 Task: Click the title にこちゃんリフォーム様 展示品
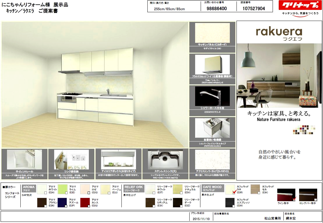(35, 5)
